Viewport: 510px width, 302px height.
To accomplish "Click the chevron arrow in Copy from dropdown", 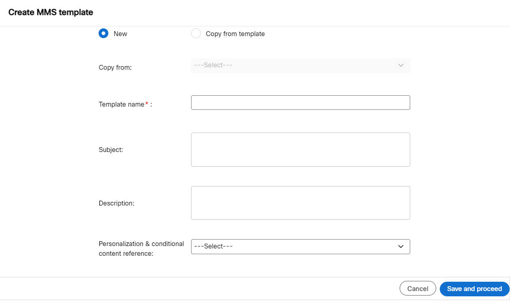I will pos(401,65).
